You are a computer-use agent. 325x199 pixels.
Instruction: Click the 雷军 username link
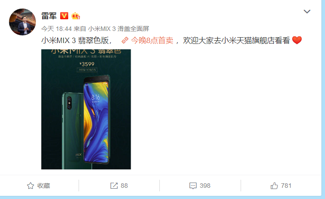click(x=49, y=16)
